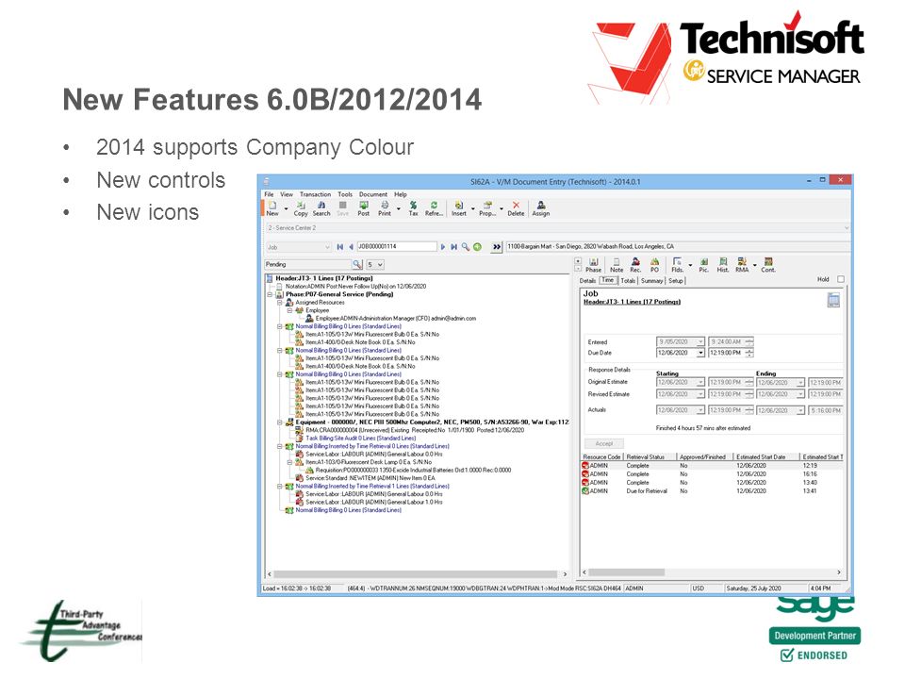The image size is (905, 679).
Task: Go to previous job record arrow
Action: 351,247
